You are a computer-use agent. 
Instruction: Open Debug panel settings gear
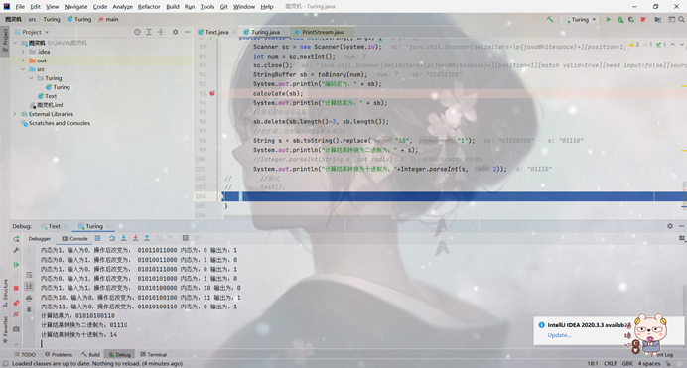point(670,226)
